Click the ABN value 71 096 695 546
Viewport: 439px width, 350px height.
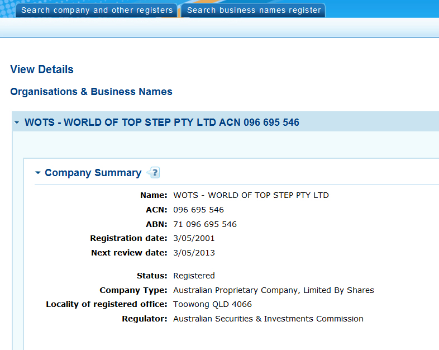click(205, 224)
